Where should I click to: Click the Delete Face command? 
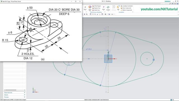(x=96, y=10)
